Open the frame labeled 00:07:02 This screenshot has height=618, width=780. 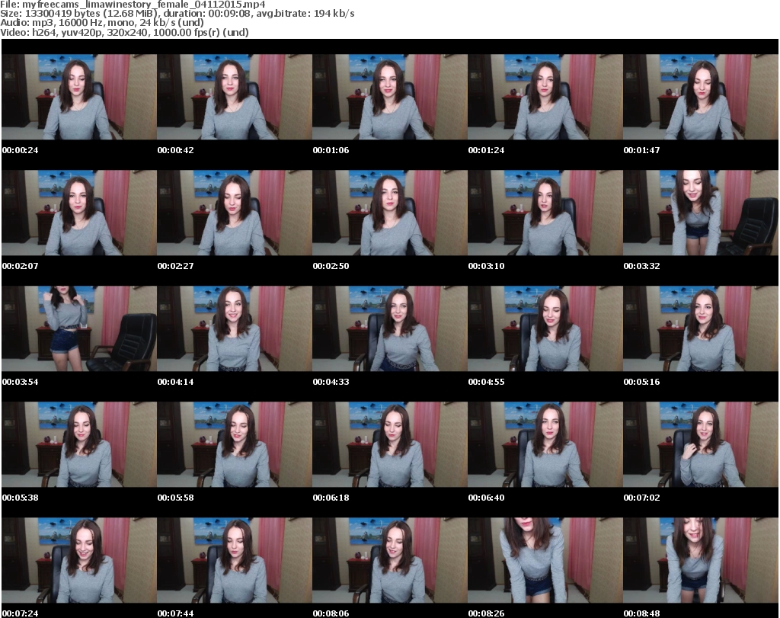coord(700,444)
